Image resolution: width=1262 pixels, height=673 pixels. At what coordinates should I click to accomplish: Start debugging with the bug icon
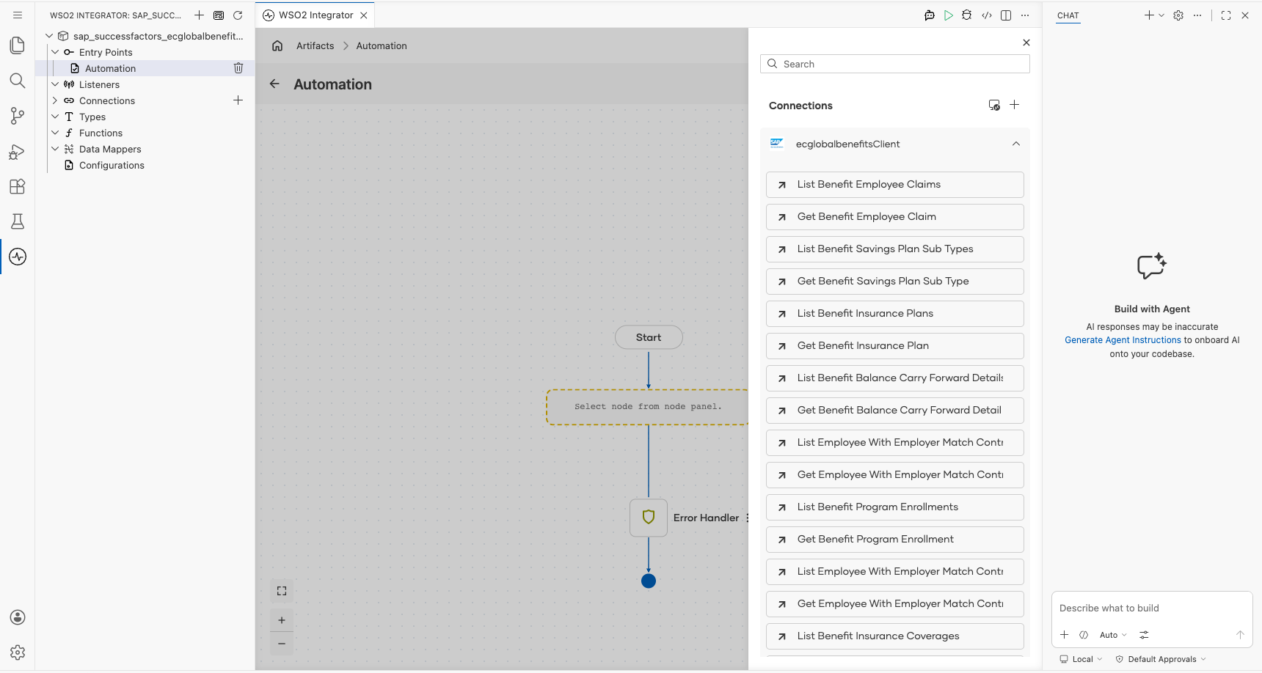(x=967, y=15)
